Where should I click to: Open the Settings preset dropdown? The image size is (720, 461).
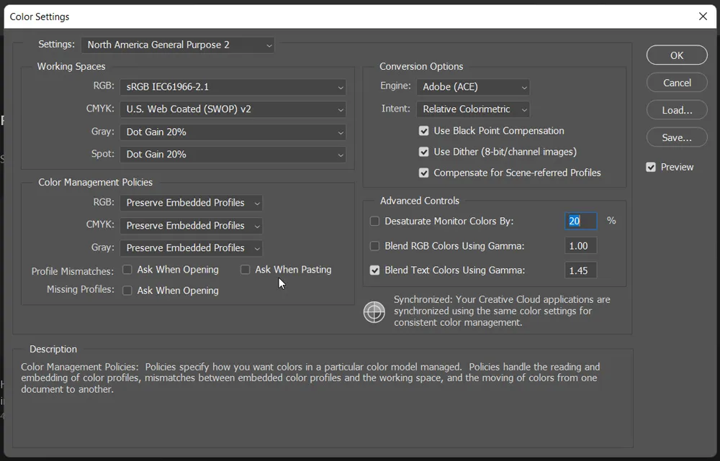[177, 45]
